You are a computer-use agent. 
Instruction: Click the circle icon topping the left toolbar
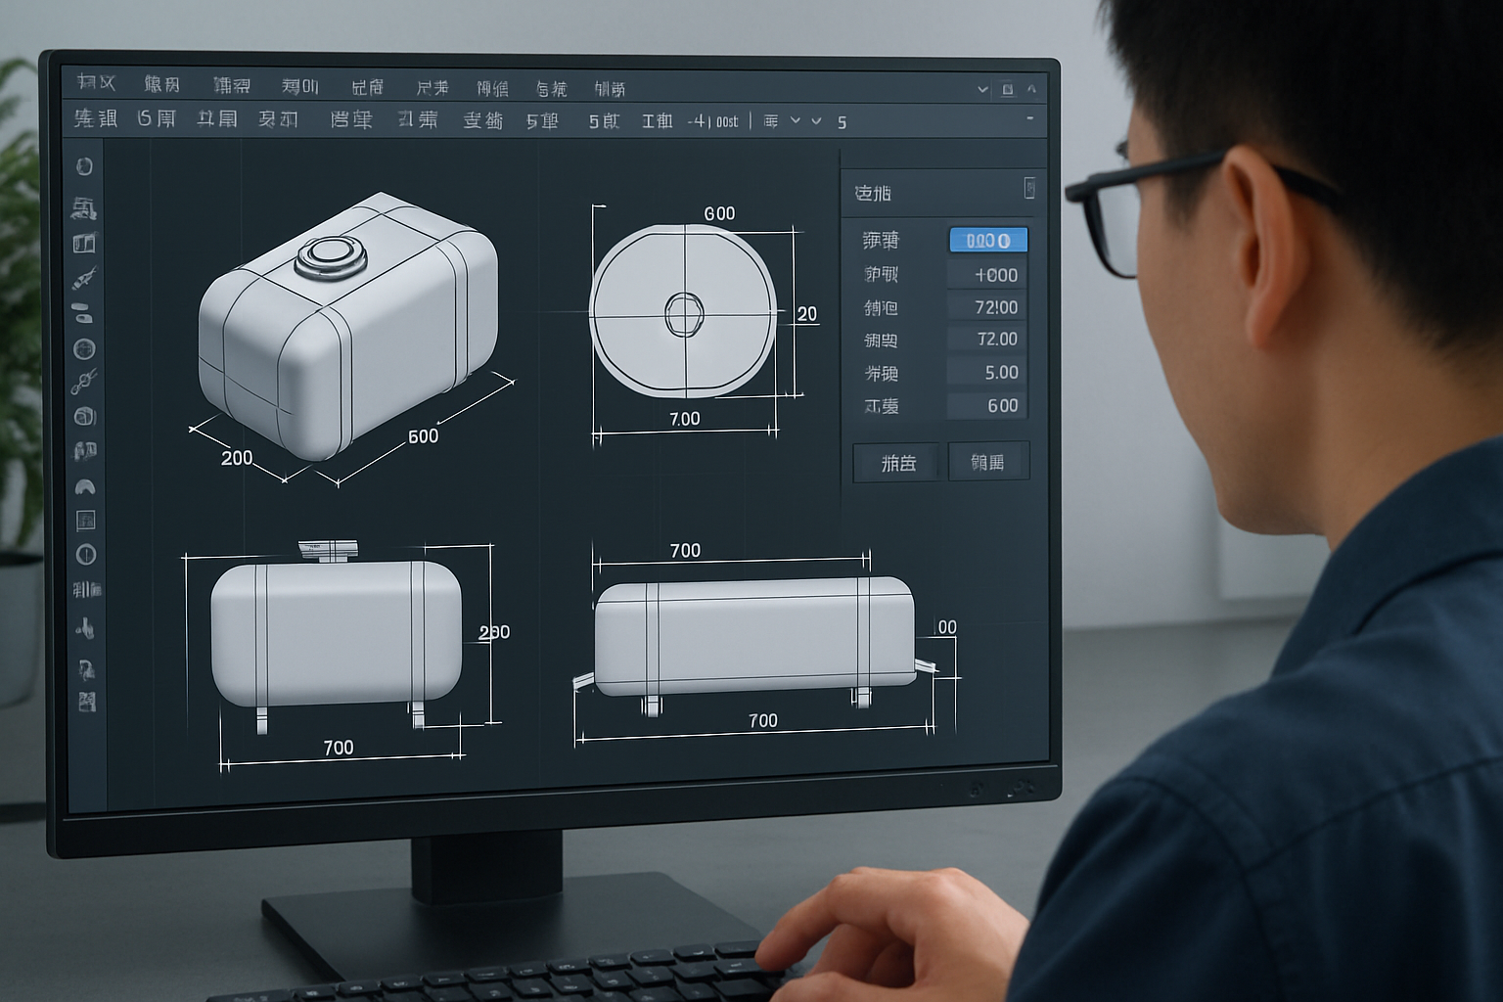tap(85, 166)
